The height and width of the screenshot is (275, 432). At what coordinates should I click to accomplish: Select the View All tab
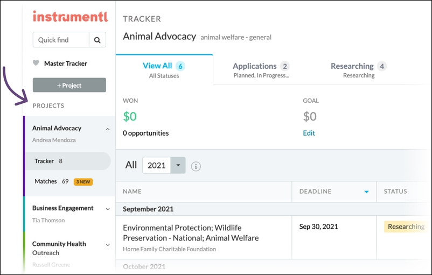[x=164, y=70]
